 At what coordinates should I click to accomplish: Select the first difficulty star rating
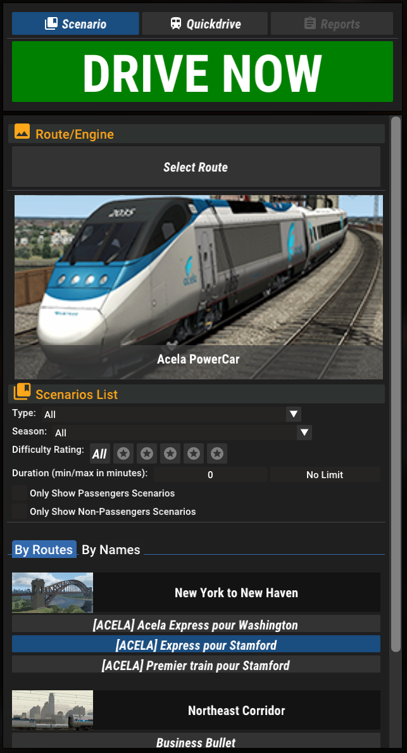(123, 453)
